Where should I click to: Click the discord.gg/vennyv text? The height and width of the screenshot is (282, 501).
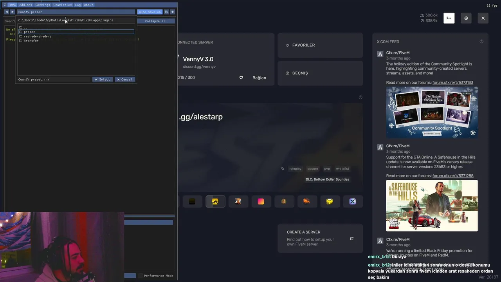tap(199, 67)
